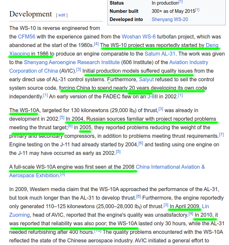
Task: Click the 'Status' infobox label
Action: [x=117, y=3]
